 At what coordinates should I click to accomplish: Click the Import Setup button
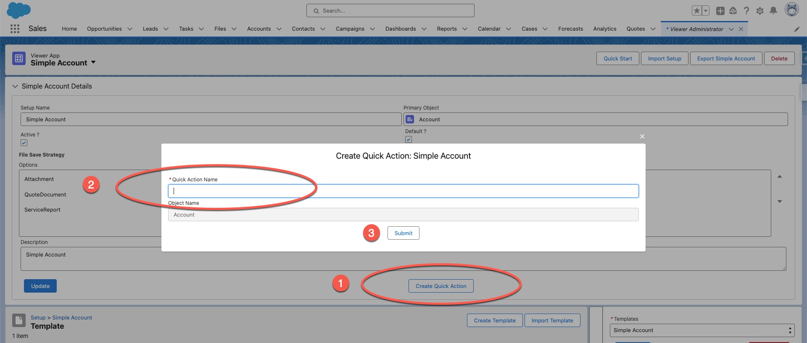click(665, 59)
